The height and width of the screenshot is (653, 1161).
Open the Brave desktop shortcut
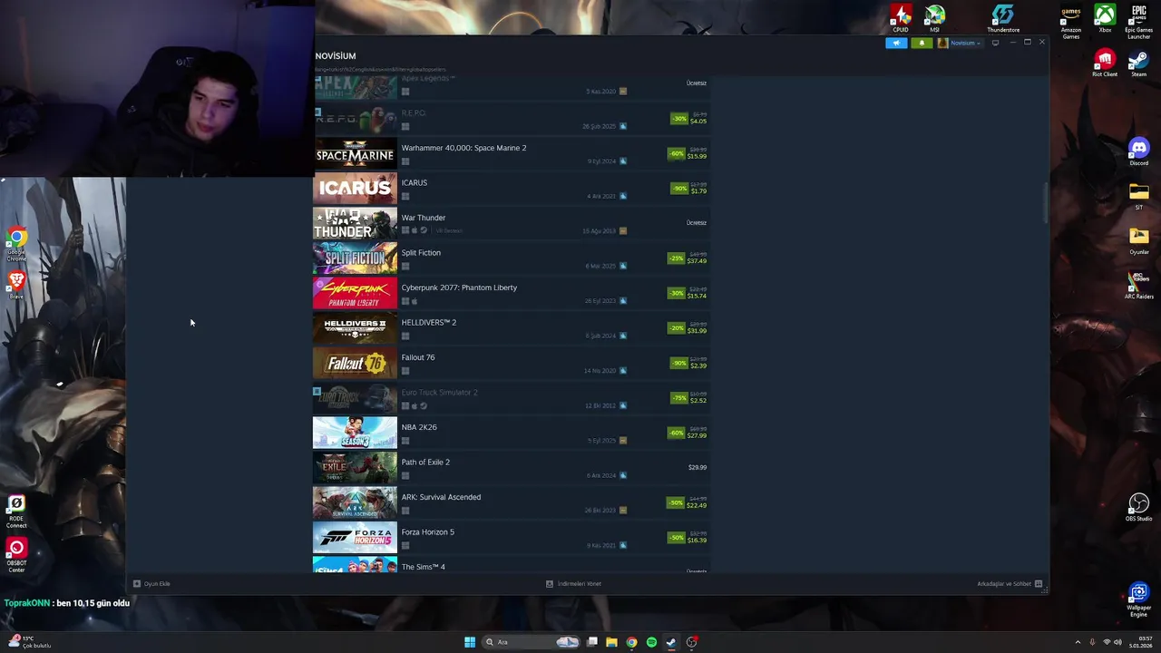coord(16,287)
